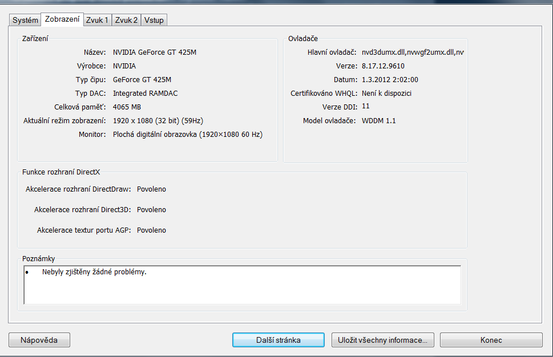The image size is (553, 357).
Task: Click the Zařízení group heading
Action: pos(35,39)
